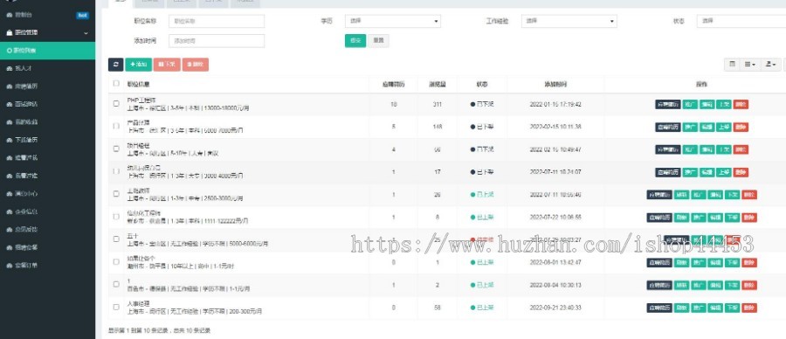Click 已下架 status in PHP工程师 row
The image size is (786, 339).
(x=482, y=104)
